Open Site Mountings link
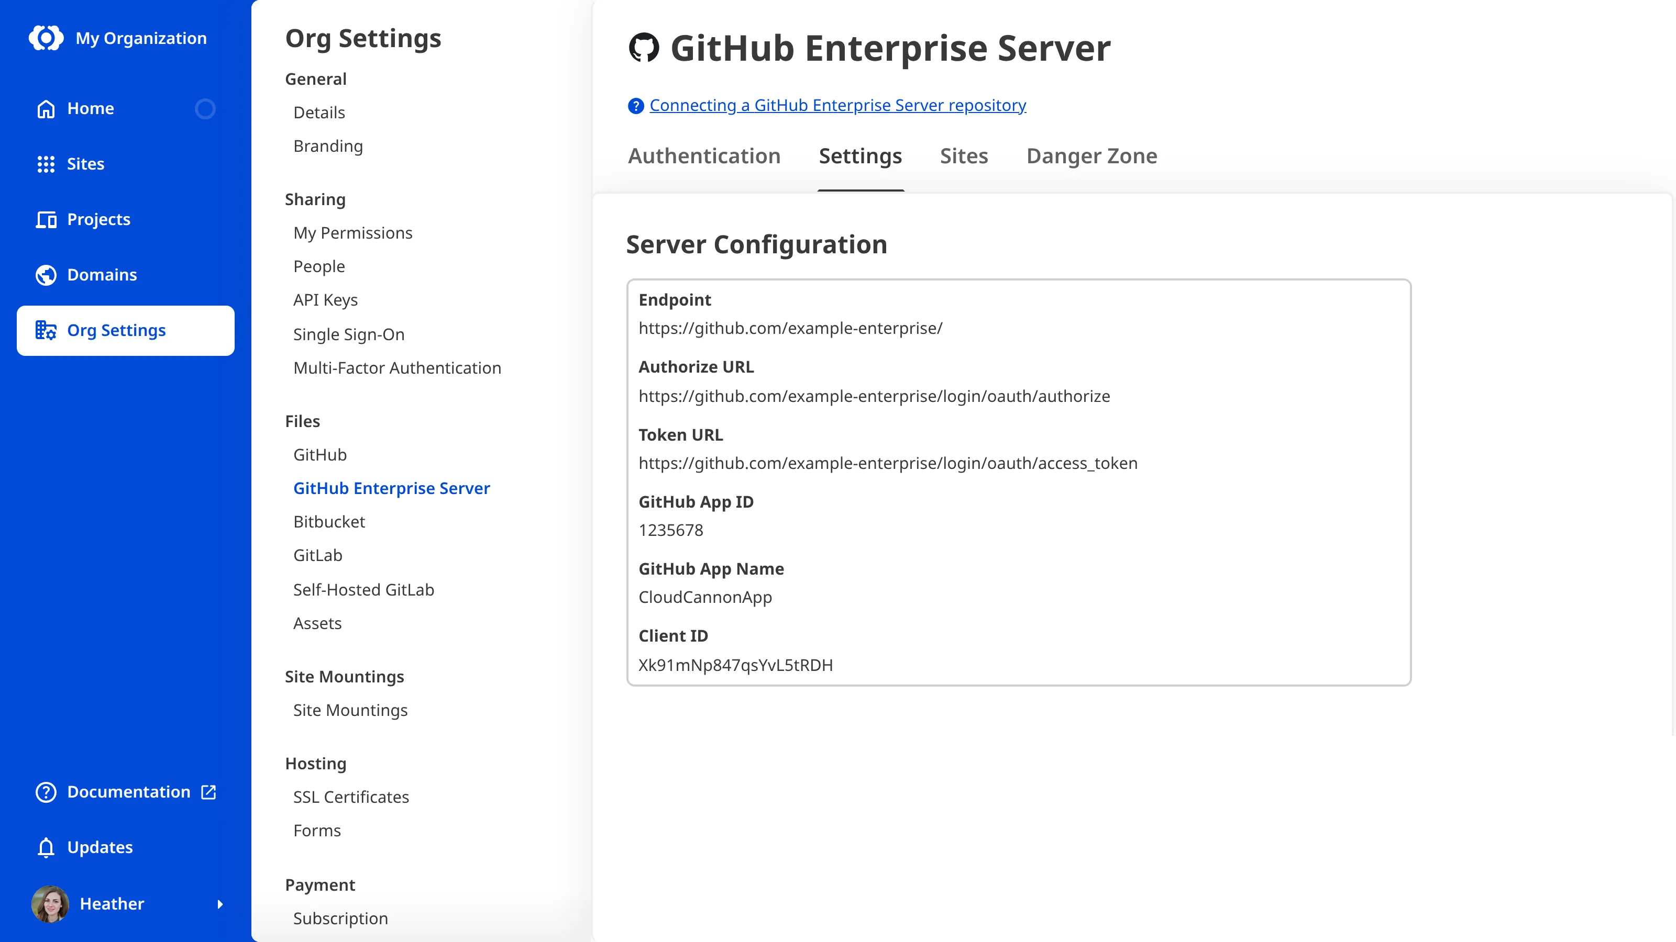1676x942 pixels. pyautogui.click(x=350, y=710)
